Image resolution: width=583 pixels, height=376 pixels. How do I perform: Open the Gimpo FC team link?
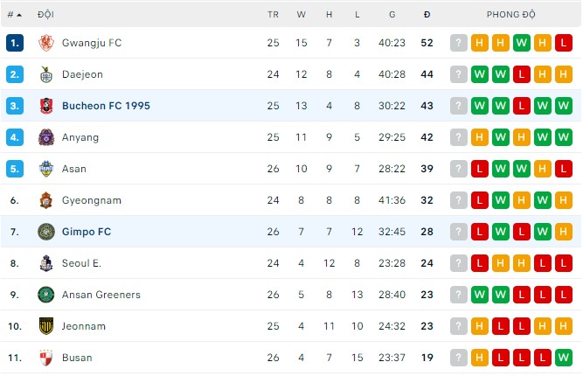click(87, 232)
